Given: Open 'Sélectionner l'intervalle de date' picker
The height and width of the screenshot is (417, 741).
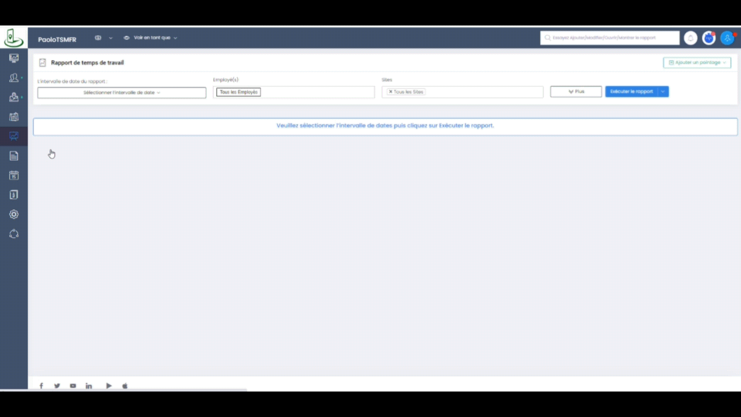Looking at the screenshot, I should (122, 93).
